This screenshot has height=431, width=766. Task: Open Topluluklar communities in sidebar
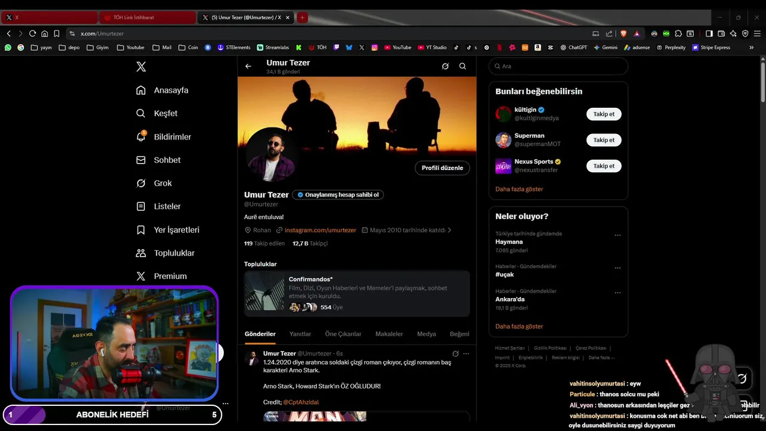click(x=165, y=253)
